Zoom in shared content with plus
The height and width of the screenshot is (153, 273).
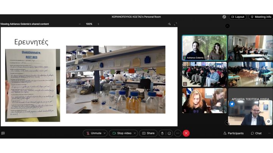(98, 24)
